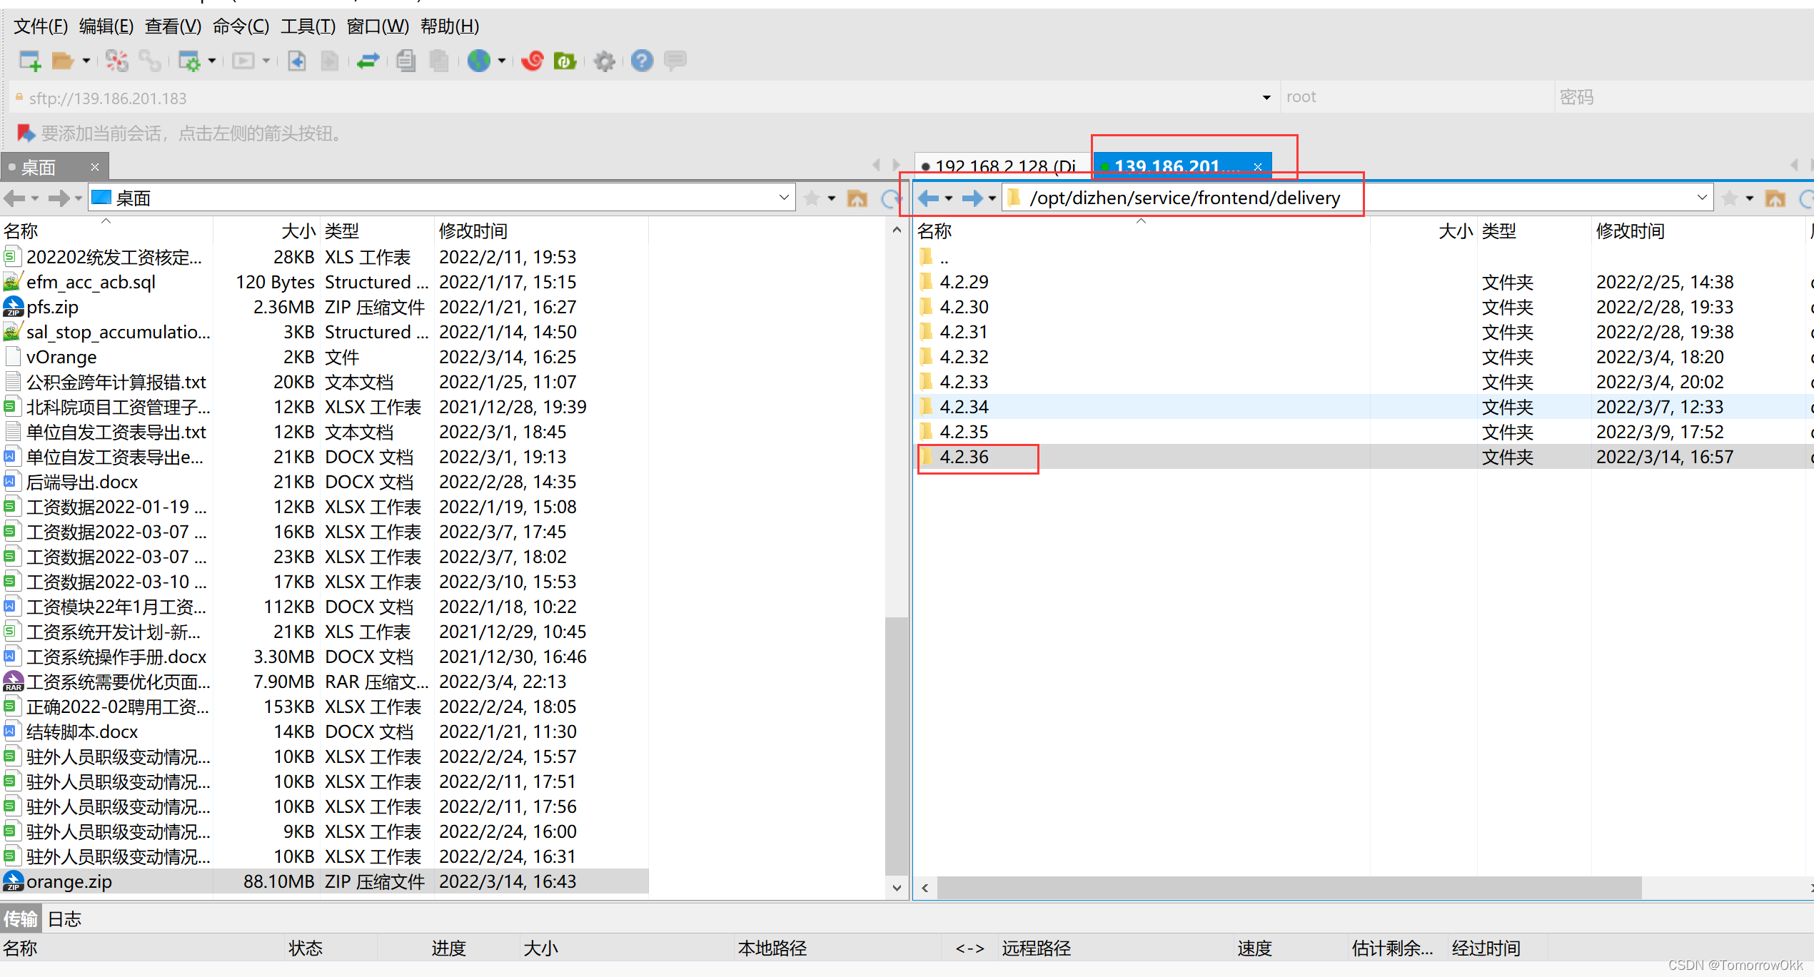1814x977 pixels.
Task: Click the open folder toolbar icon
Action: coord(63,61)
